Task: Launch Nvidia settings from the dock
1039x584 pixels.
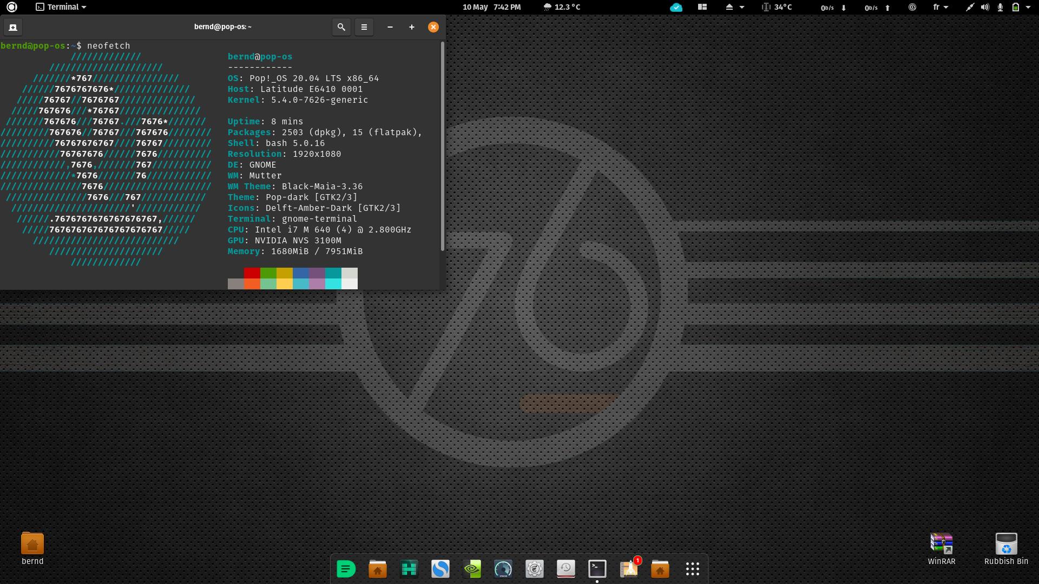Action: [x=472, y=569]
